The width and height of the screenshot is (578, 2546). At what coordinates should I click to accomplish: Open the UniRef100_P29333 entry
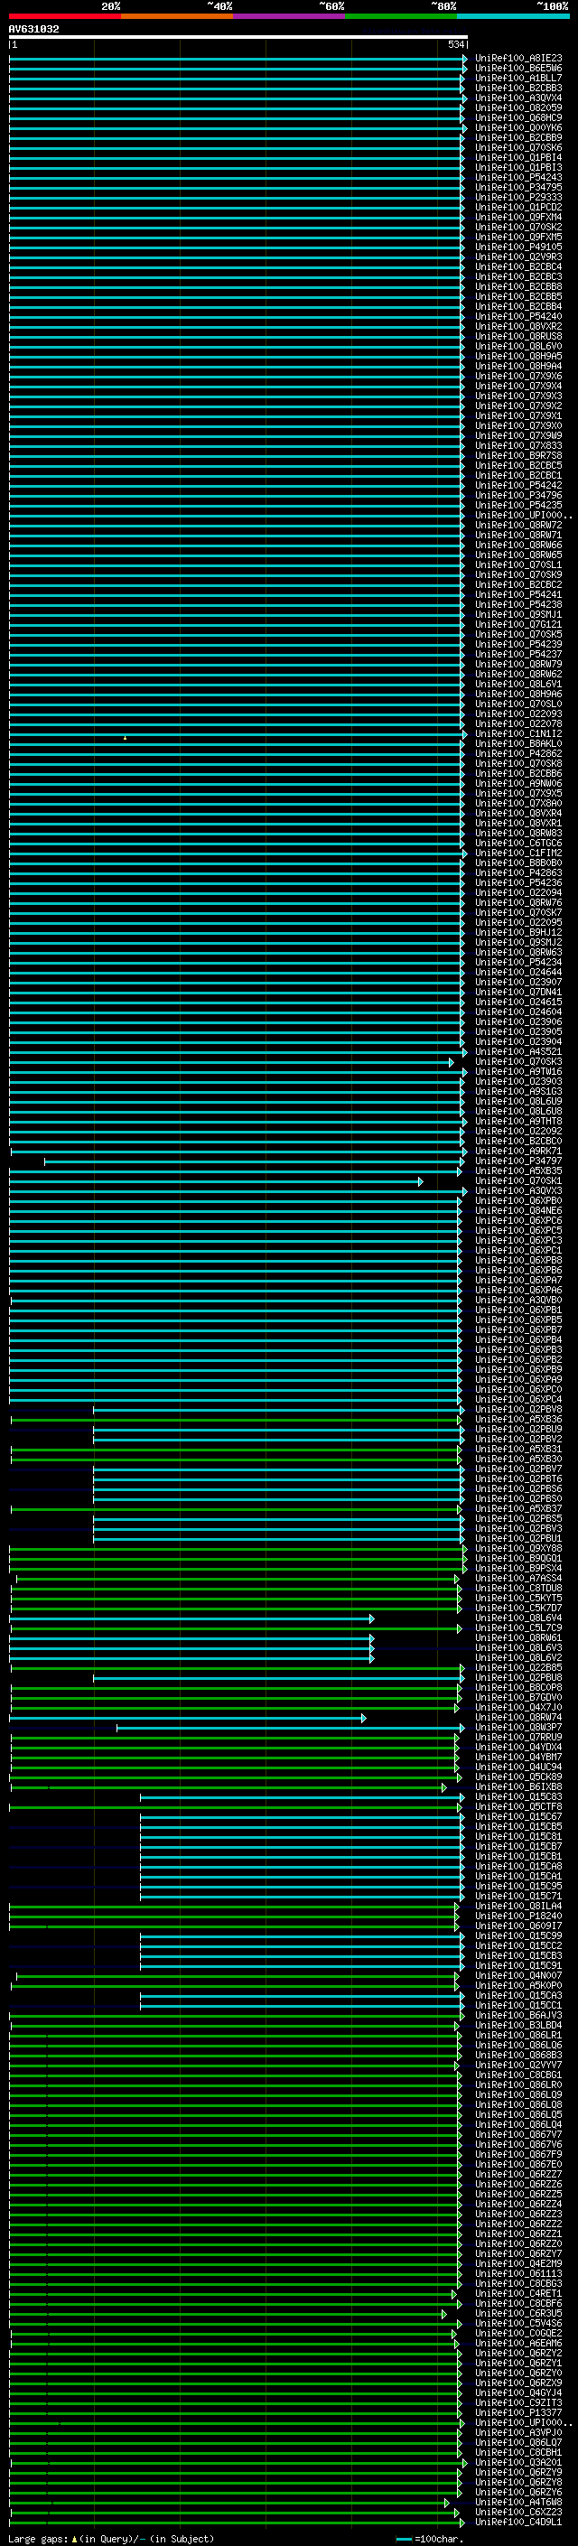click(x=518, y=198)
